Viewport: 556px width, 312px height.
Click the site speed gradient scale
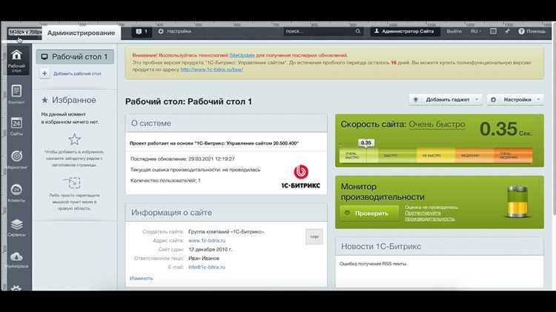coord(436,156)
